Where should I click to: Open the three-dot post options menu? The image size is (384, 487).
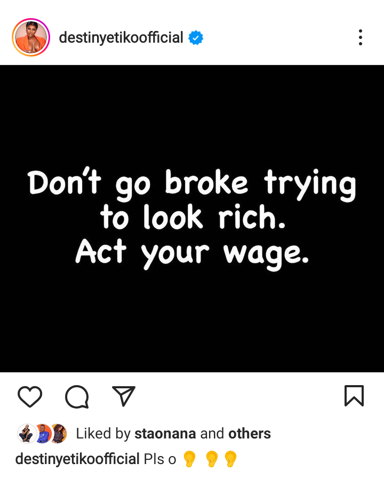tap(361, 37)
